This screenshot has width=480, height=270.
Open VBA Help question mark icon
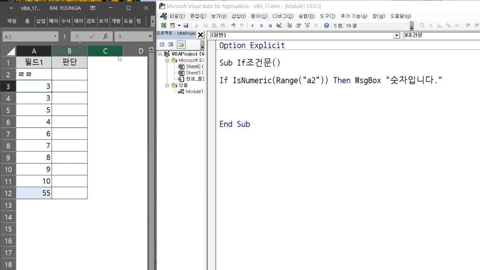click(327, 25)
